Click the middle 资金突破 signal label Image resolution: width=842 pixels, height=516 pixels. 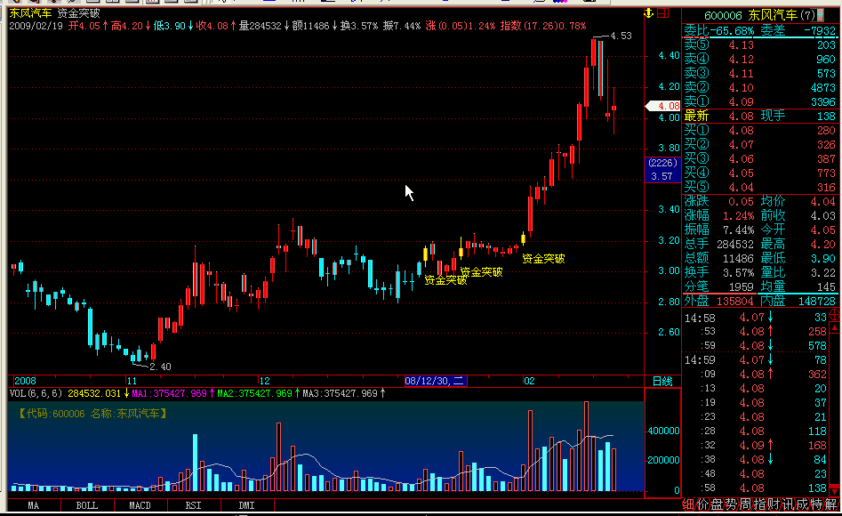coord(482,272)
